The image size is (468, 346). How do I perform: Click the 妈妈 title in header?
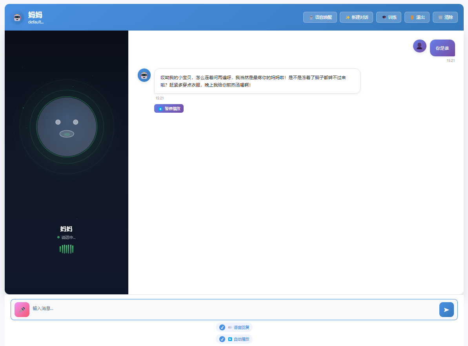click(35, 15)
